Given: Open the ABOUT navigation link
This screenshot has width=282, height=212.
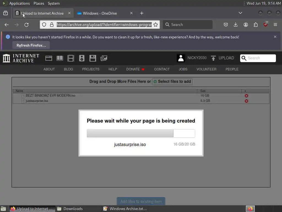Looking at the screenshot, I should (49, 69).
